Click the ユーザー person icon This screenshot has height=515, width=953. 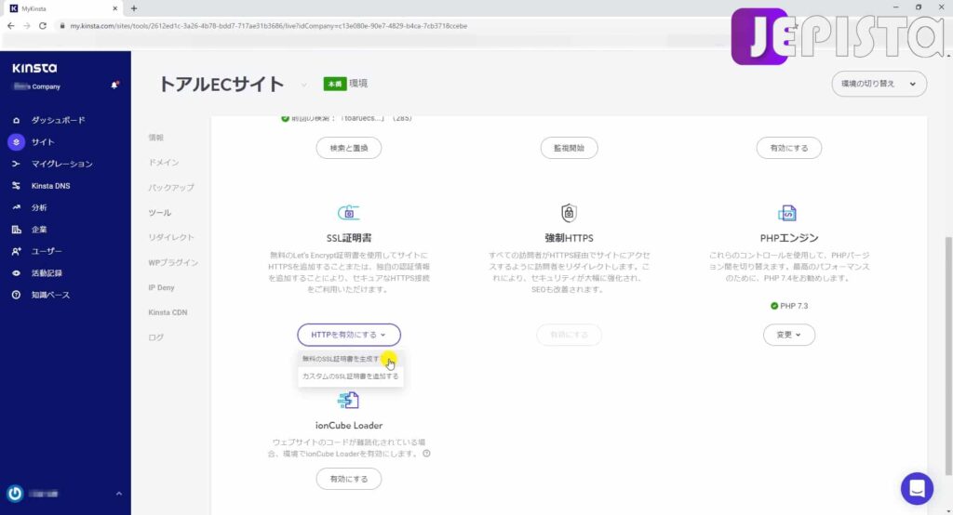tap(17, 251)
